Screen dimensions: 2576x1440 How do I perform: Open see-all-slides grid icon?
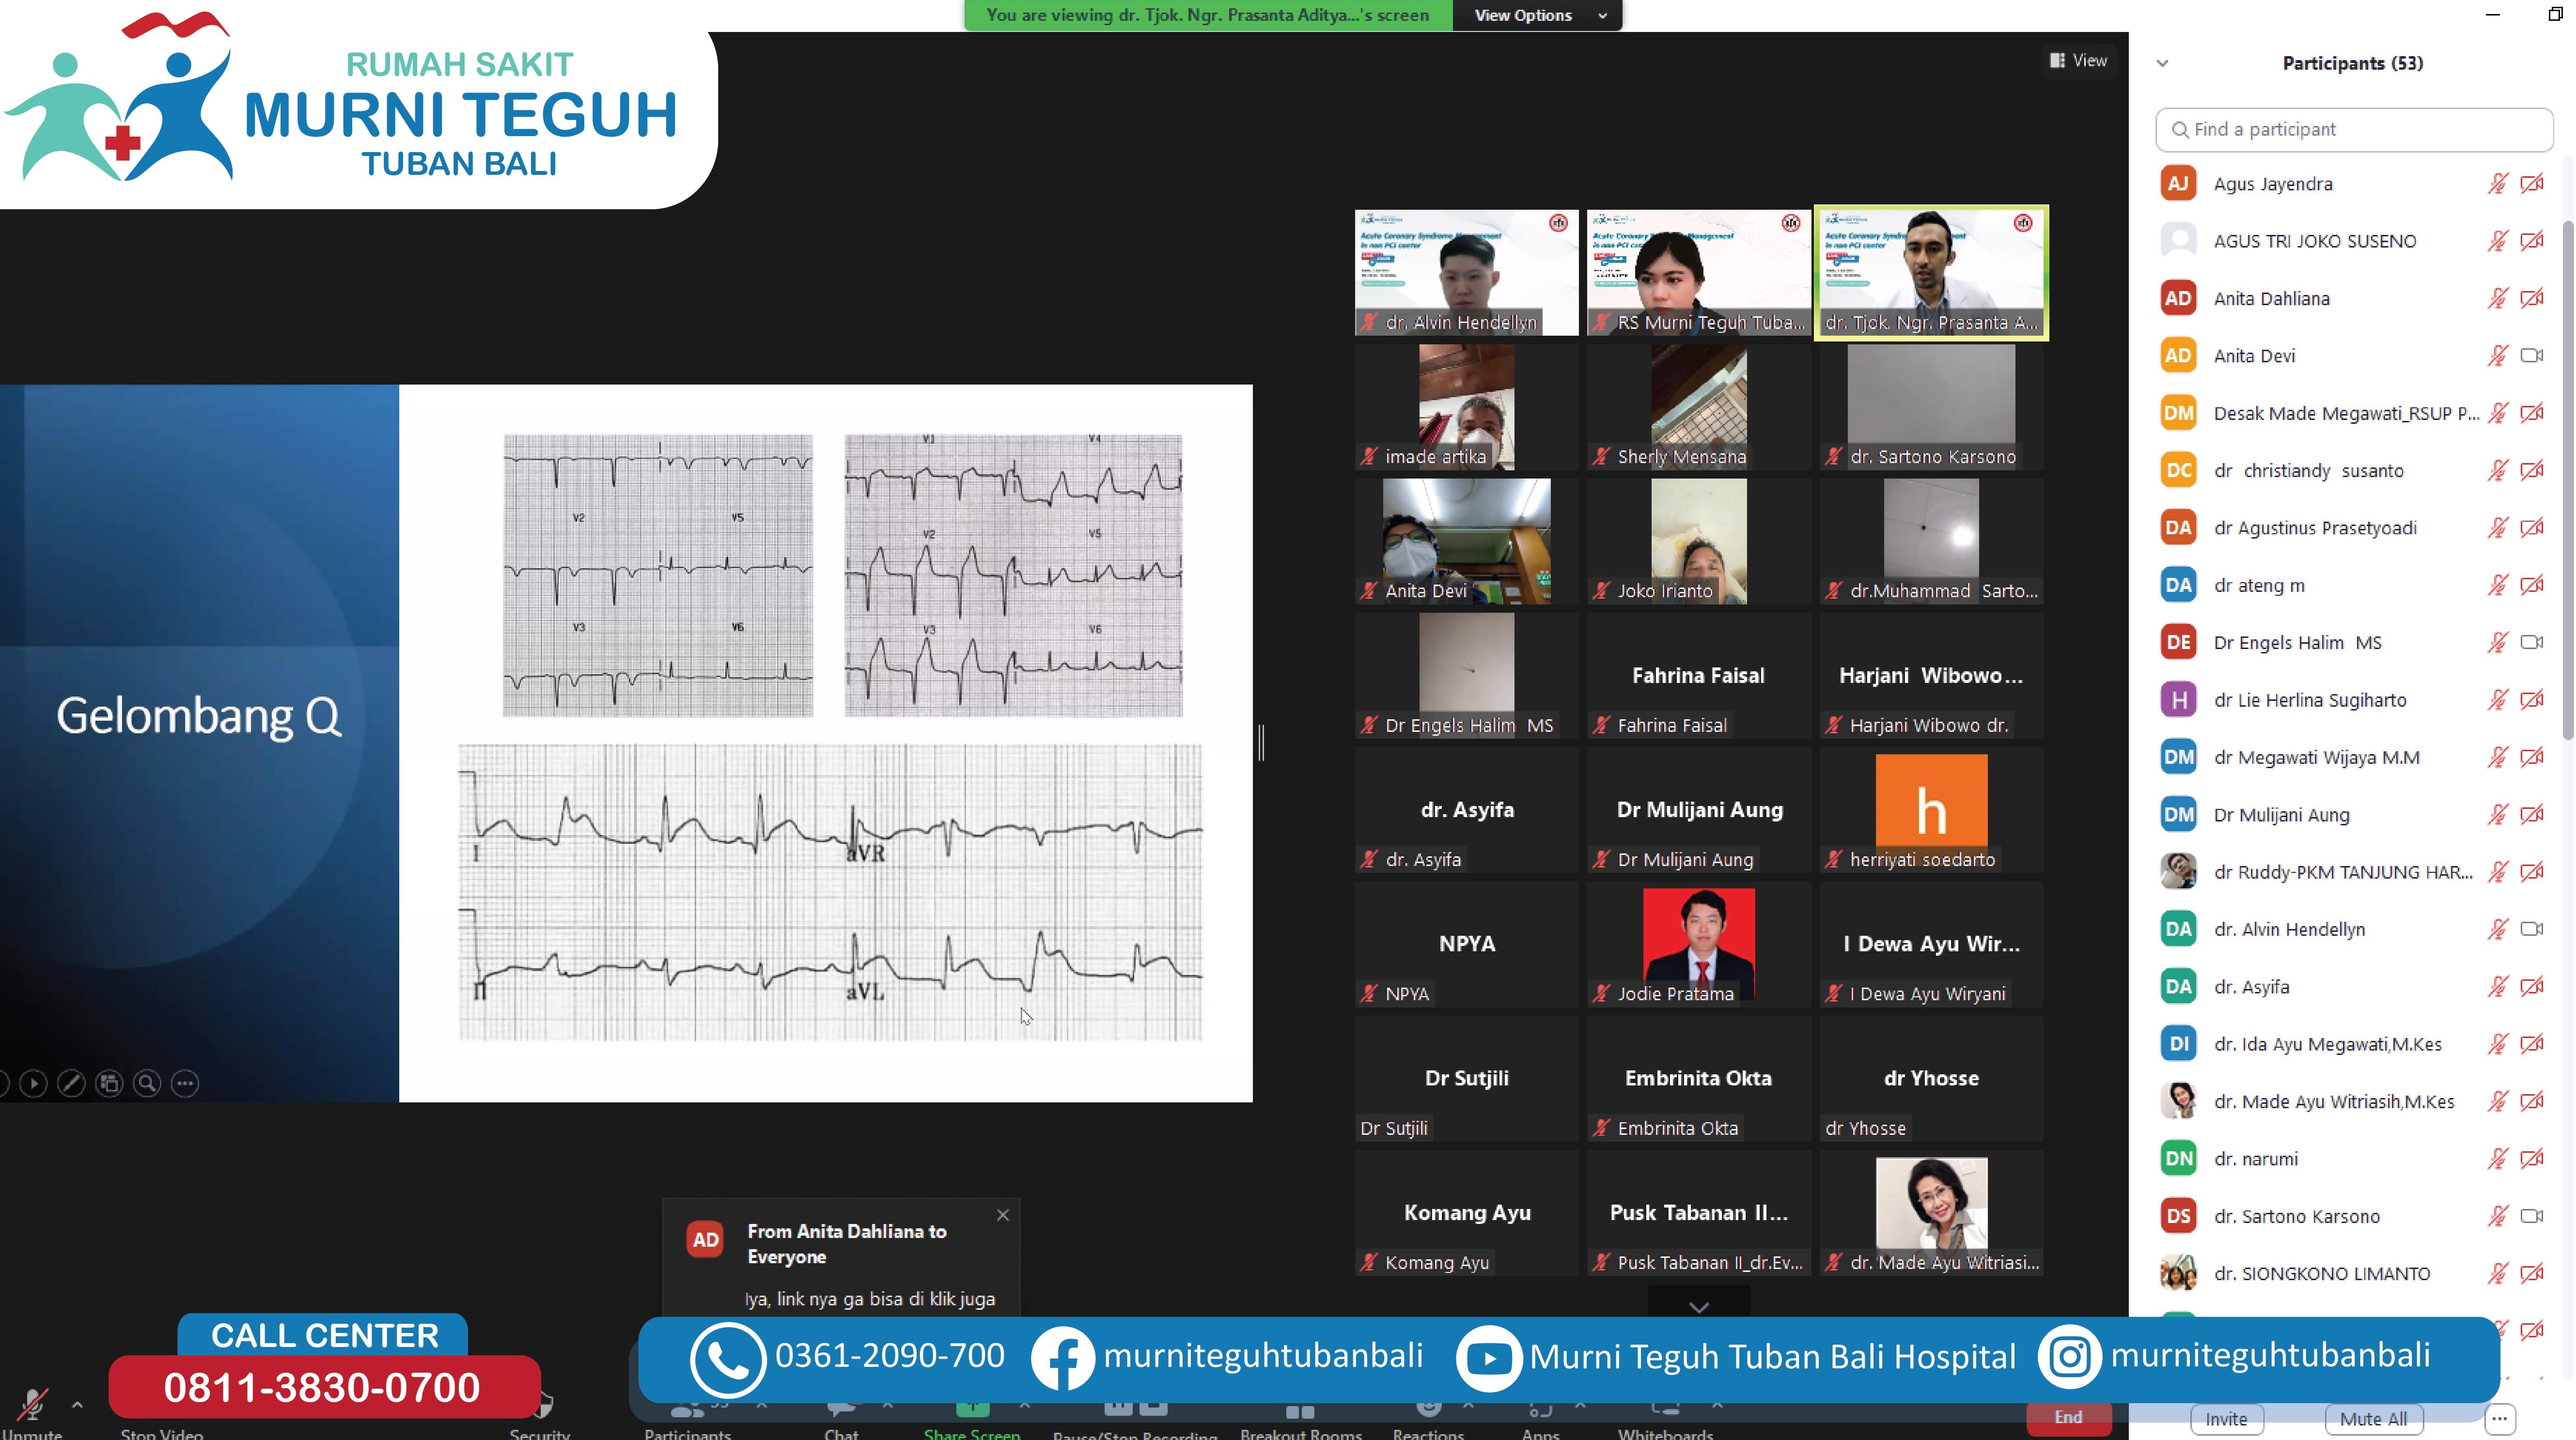click(109, 1083)
